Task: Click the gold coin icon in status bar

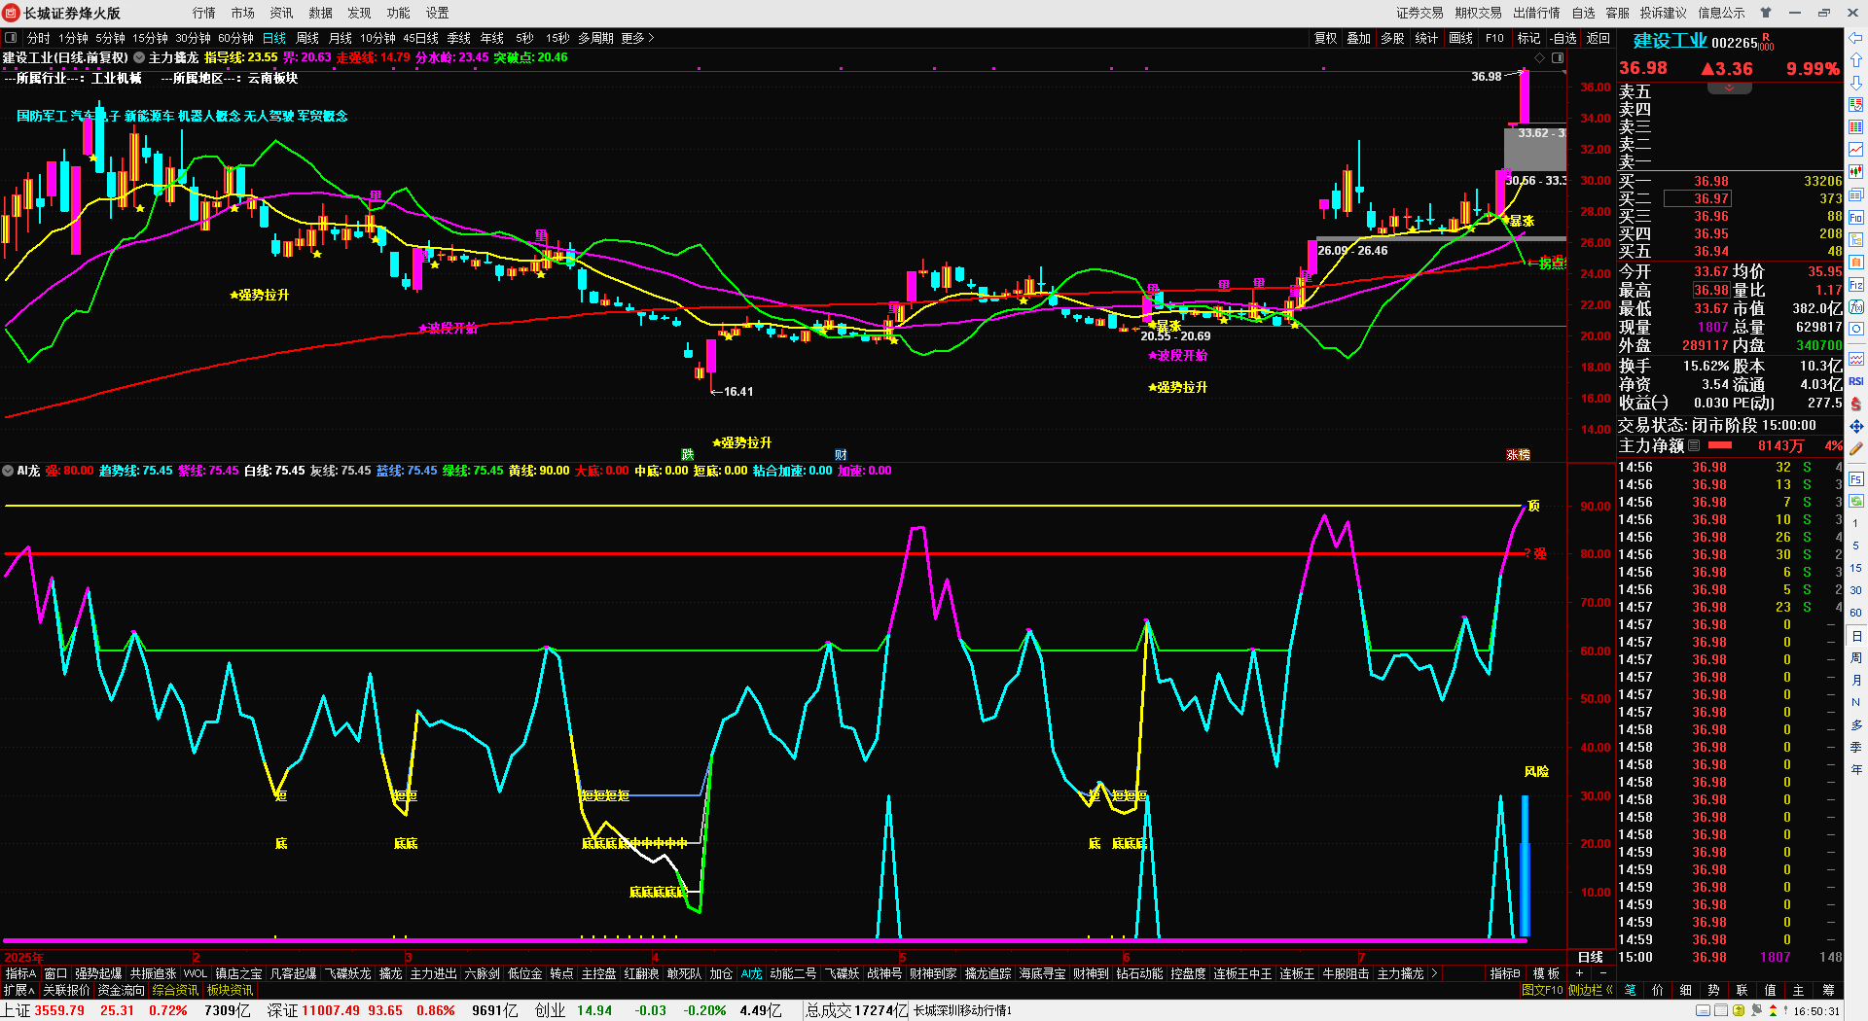Action: pyautogui.click(x=1739, y=1011)
